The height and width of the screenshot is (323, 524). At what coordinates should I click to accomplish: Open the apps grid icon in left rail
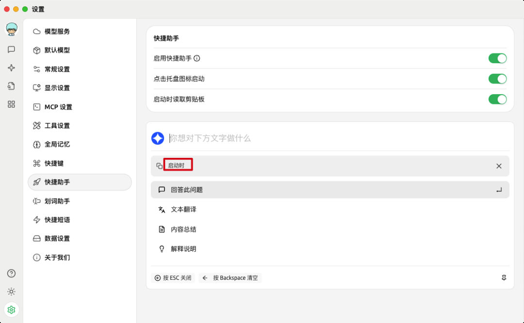pyautogui.click(x=11, y=104)
